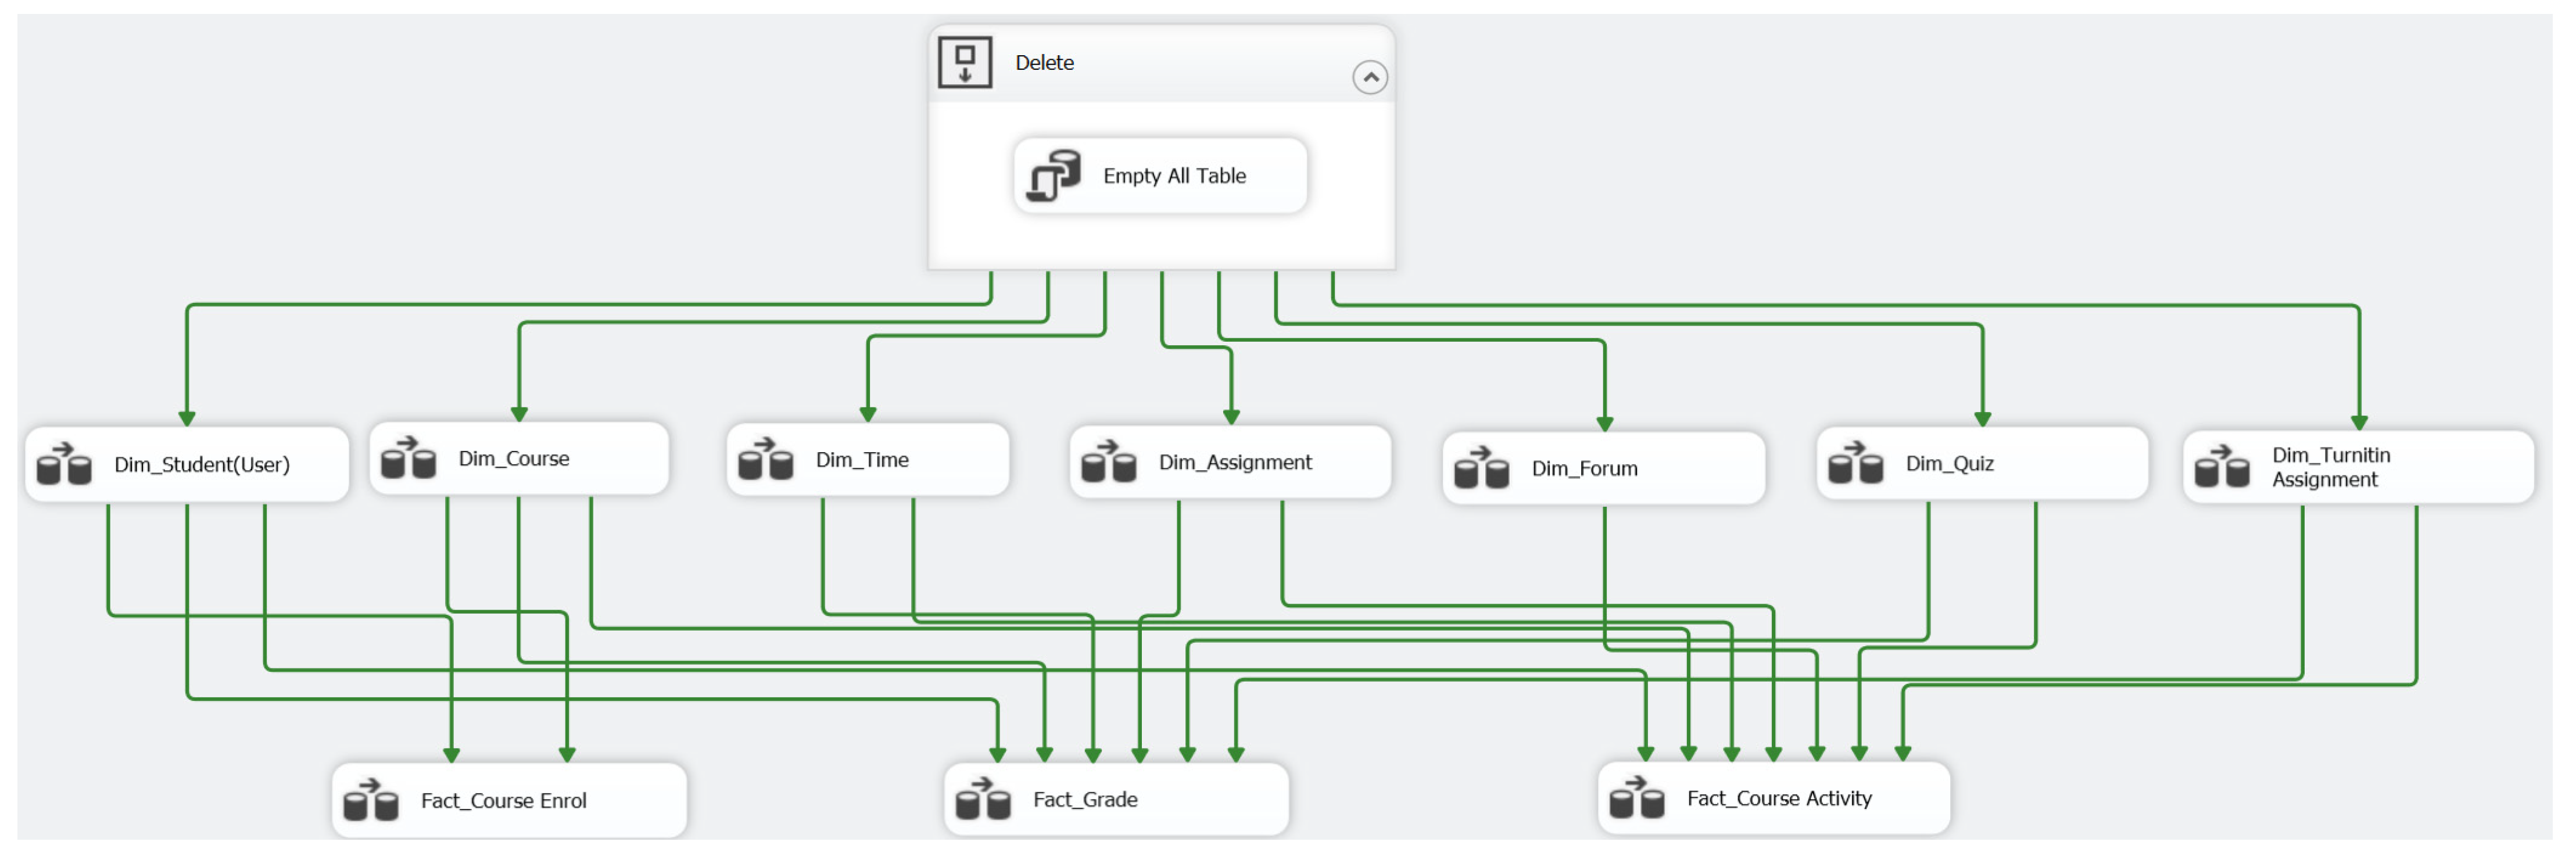Click the Dim_Assignment data flow icon

point(1108,463)
